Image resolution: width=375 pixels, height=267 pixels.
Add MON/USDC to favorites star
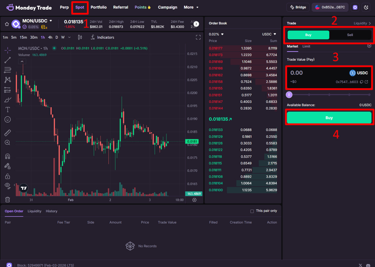coord(7,24)
